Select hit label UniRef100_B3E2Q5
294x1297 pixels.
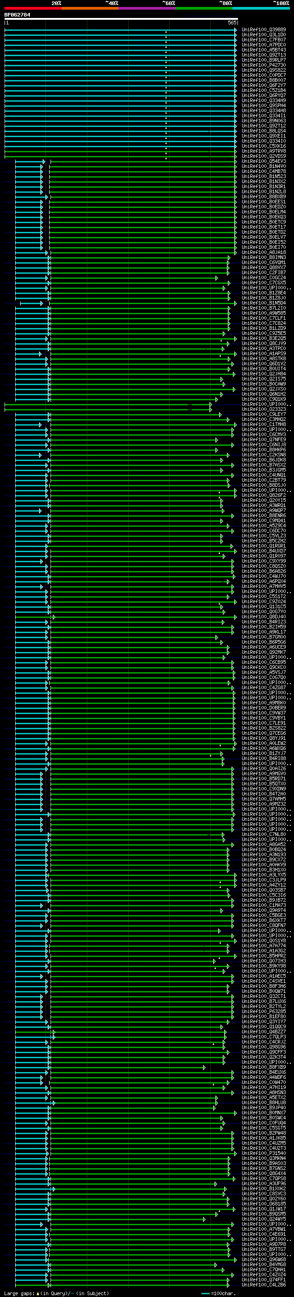(x=263, y=338)
